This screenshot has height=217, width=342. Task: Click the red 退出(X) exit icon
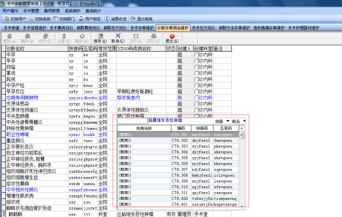point(172,36)
